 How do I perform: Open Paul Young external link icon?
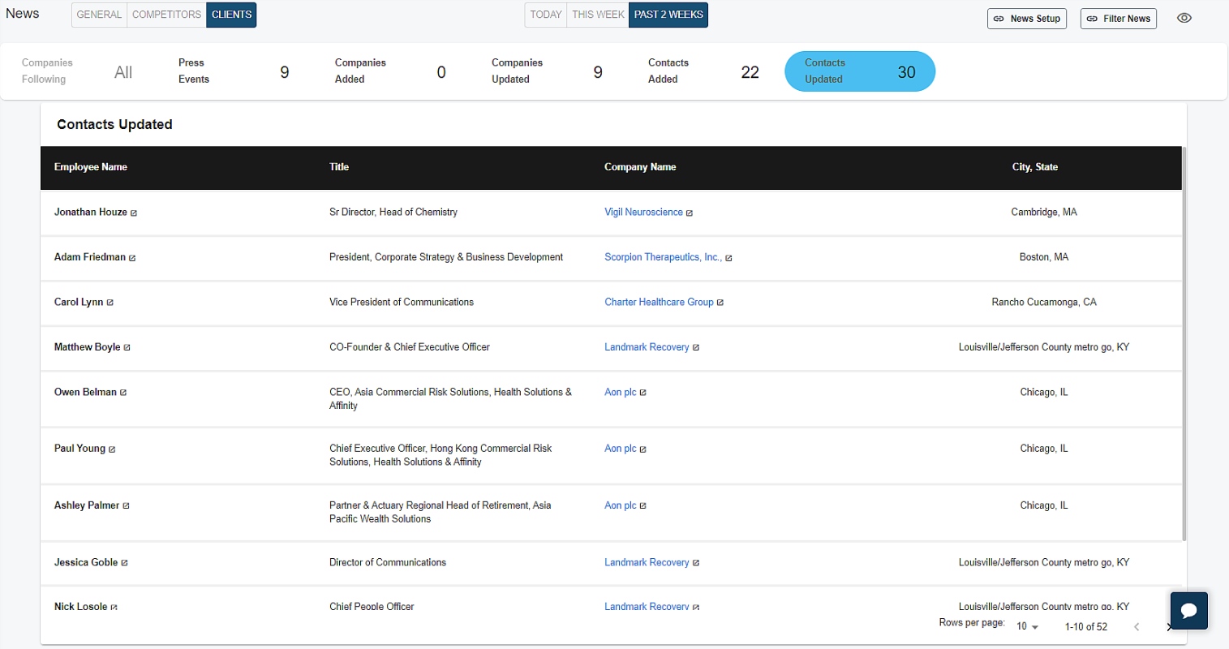point(112,449)
